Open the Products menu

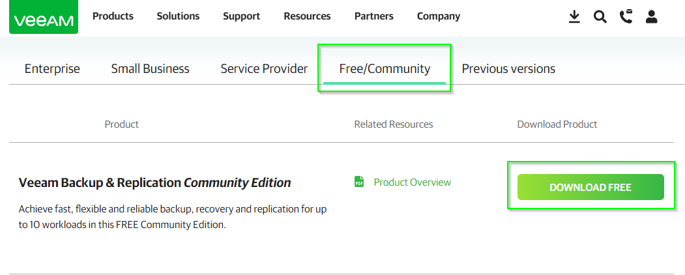click(113, 16)
